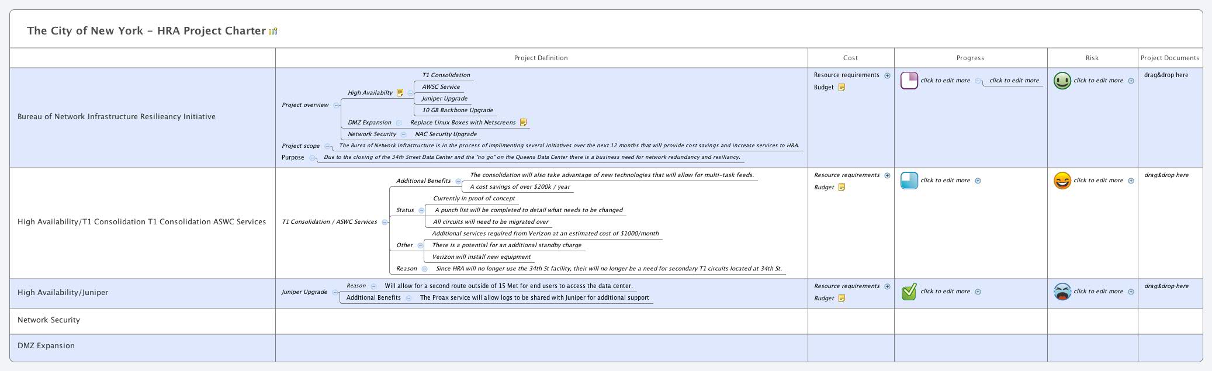Select the T1 Consolidation subtopic

click(x=446, y=75)
